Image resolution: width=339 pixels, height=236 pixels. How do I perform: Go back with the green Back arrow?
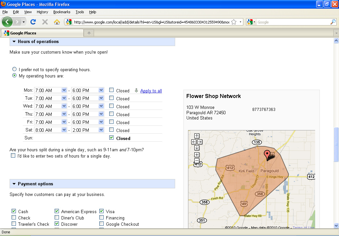pyautogui.click(x=7, y=22)
